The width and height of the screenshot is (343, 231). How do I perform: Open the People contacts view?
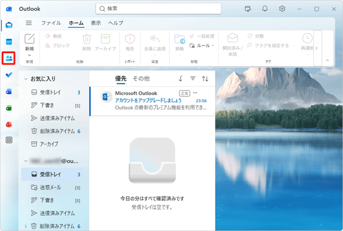coord(9,58)
